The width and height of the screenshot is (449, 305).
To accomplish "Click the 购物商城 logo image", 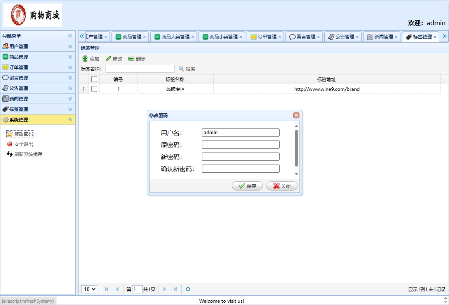I will pos(32,15).
